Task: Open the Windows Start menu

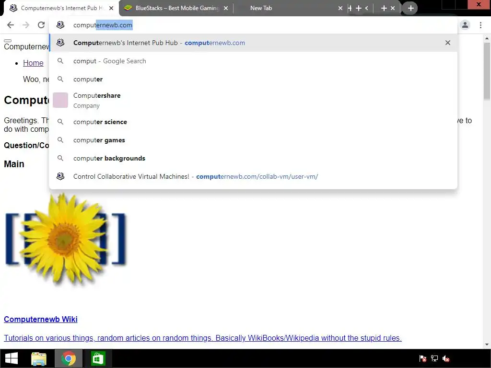Action: pos(12,358)
